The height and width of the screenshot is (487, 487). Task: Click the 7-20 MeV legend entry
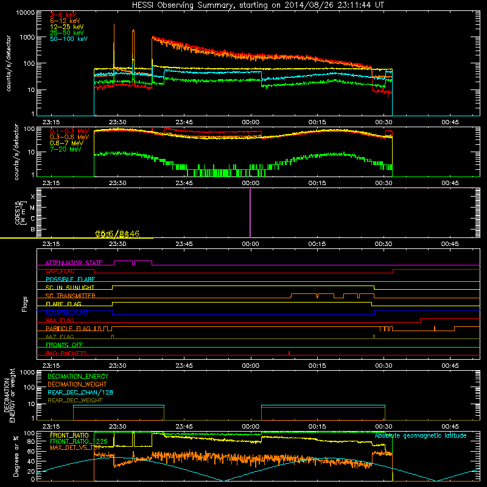point(66,149)
